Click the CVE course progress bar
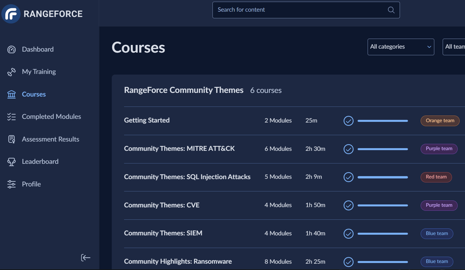 [x=383, y=205]
